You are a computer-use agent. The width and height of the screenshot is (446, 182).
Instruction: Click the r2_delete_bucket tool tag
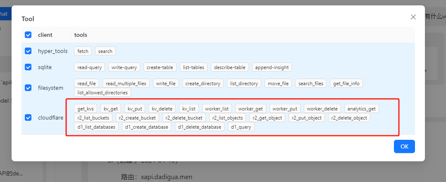(184, 117)
